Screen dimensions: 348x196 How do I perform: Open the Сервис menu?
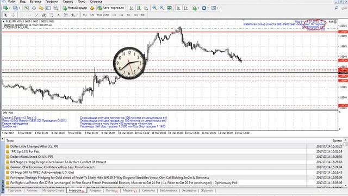pos(68,2)
